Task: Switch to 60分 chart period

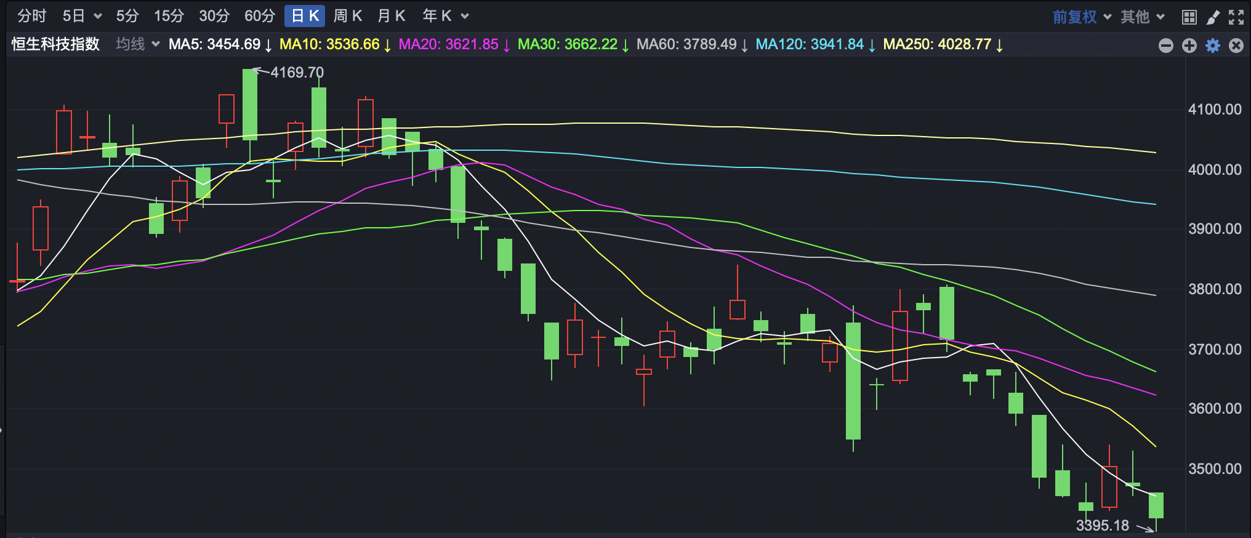Action: (x=259, y=16)
